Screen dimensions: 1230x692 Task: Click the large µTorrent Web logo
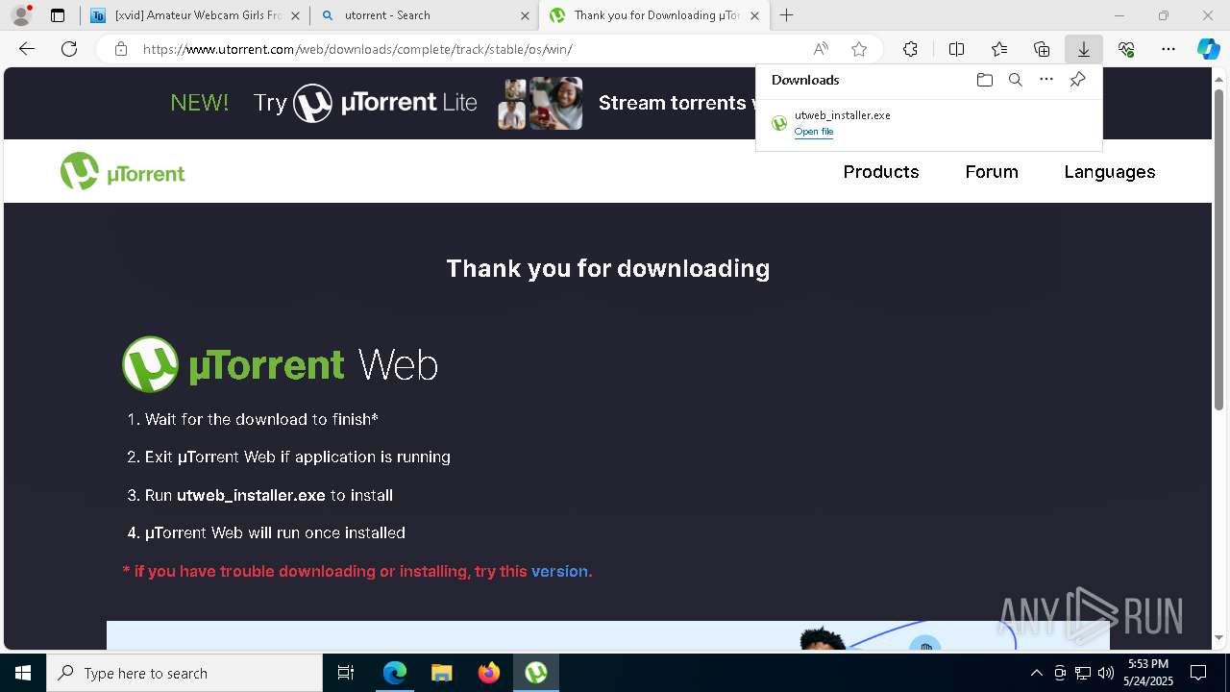280,364
